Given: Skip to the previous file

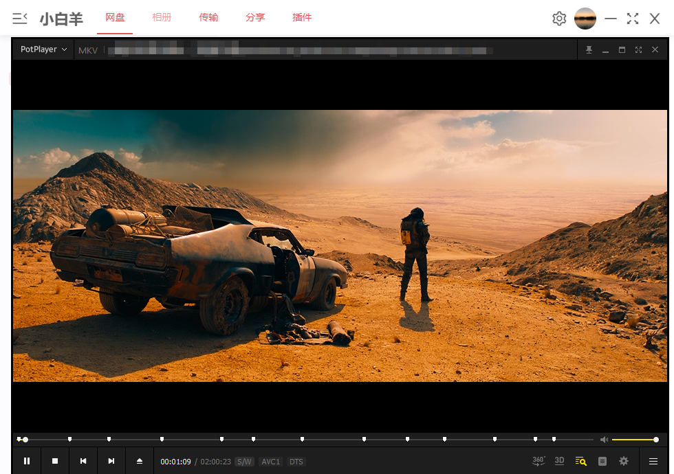Looking at the screenshot, I should [83, 461].
